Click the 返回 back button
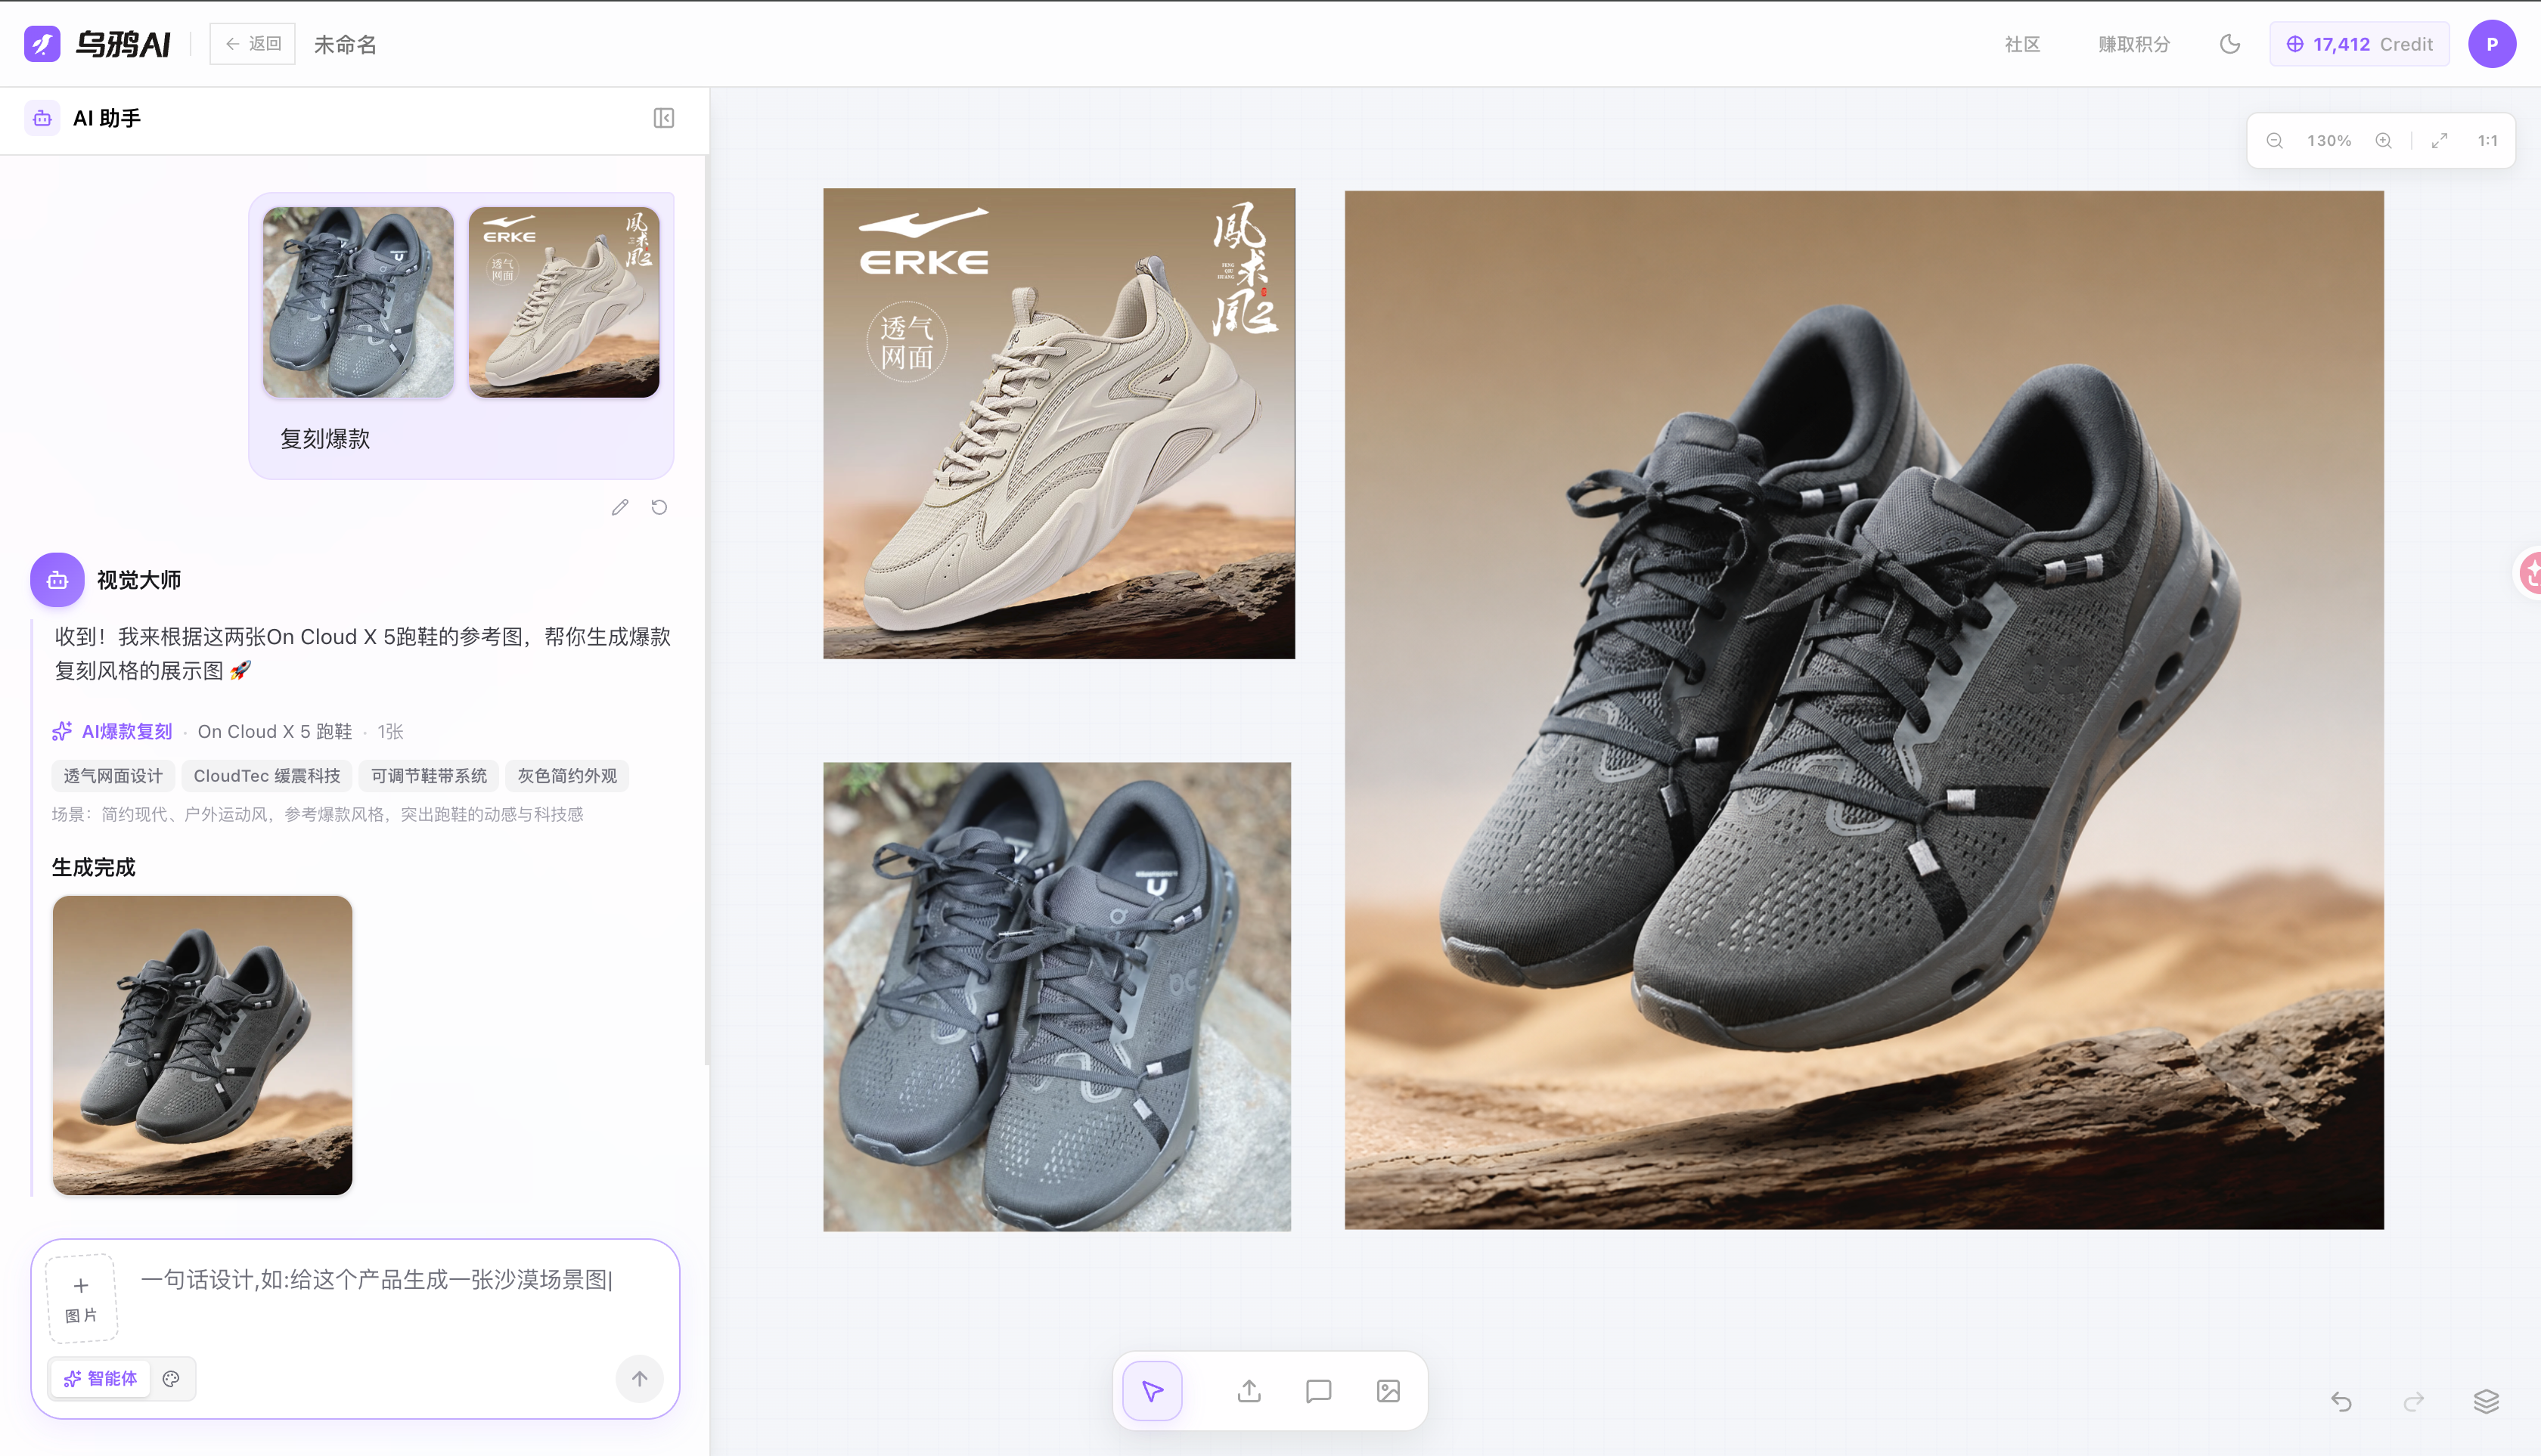The height and width of the screenshot is (1456, 2541). tap(252, 44)
